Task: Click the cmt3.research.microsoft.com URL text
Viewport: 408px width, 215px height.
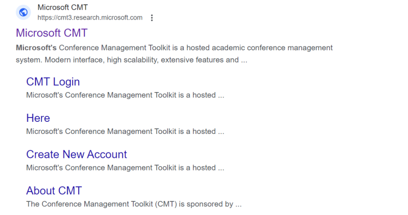Action: click(90, 17)
